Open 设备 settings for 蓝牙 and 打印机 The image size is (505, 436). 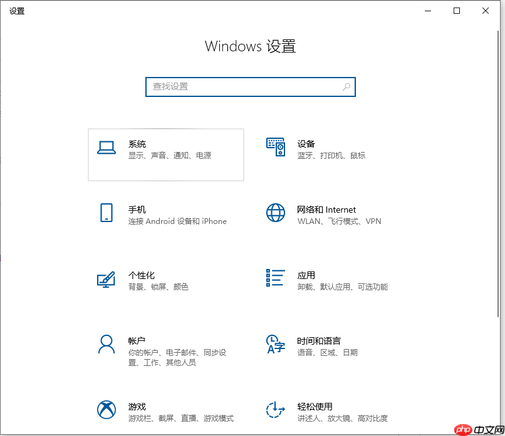[x=276, y=148]
